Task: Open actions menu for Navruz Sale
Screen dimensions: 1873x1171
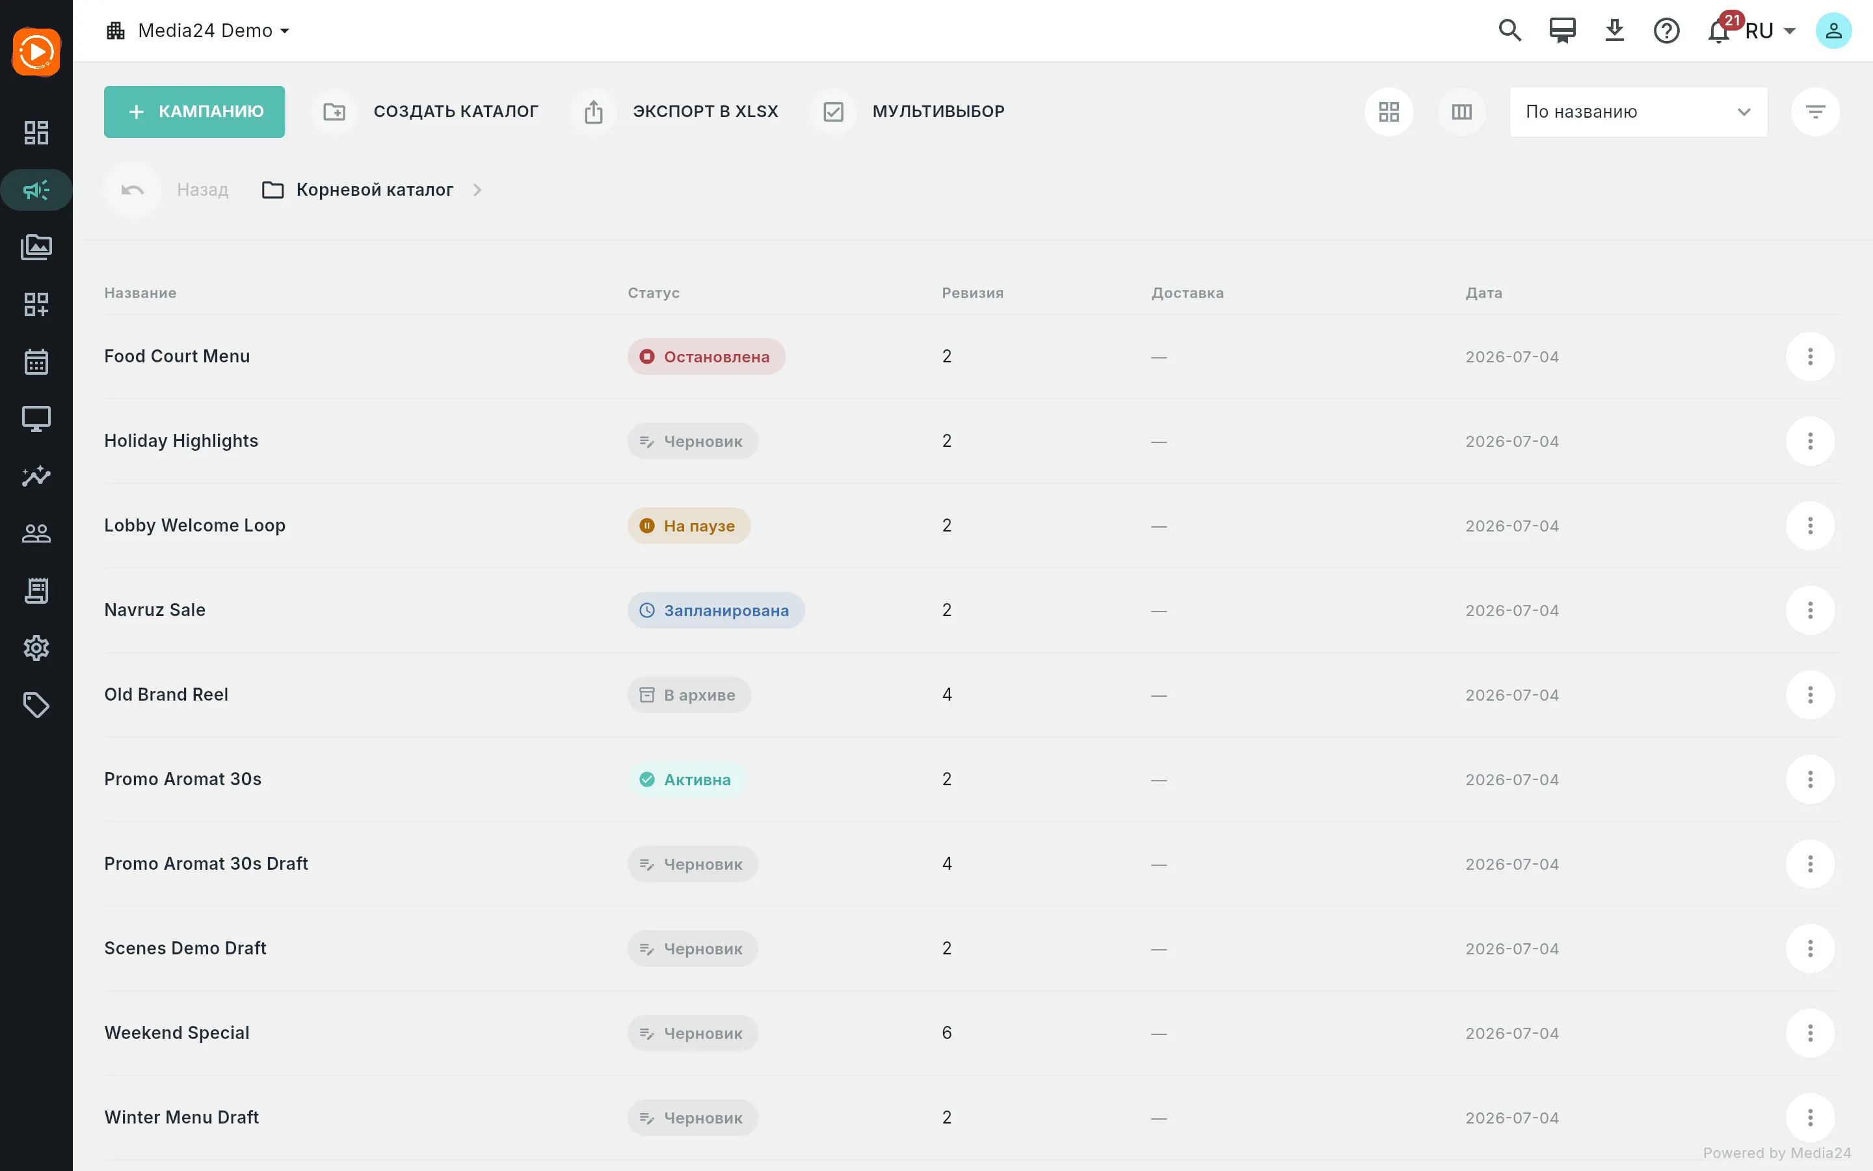Action: pyautogui.click(x=1811, y=610)
